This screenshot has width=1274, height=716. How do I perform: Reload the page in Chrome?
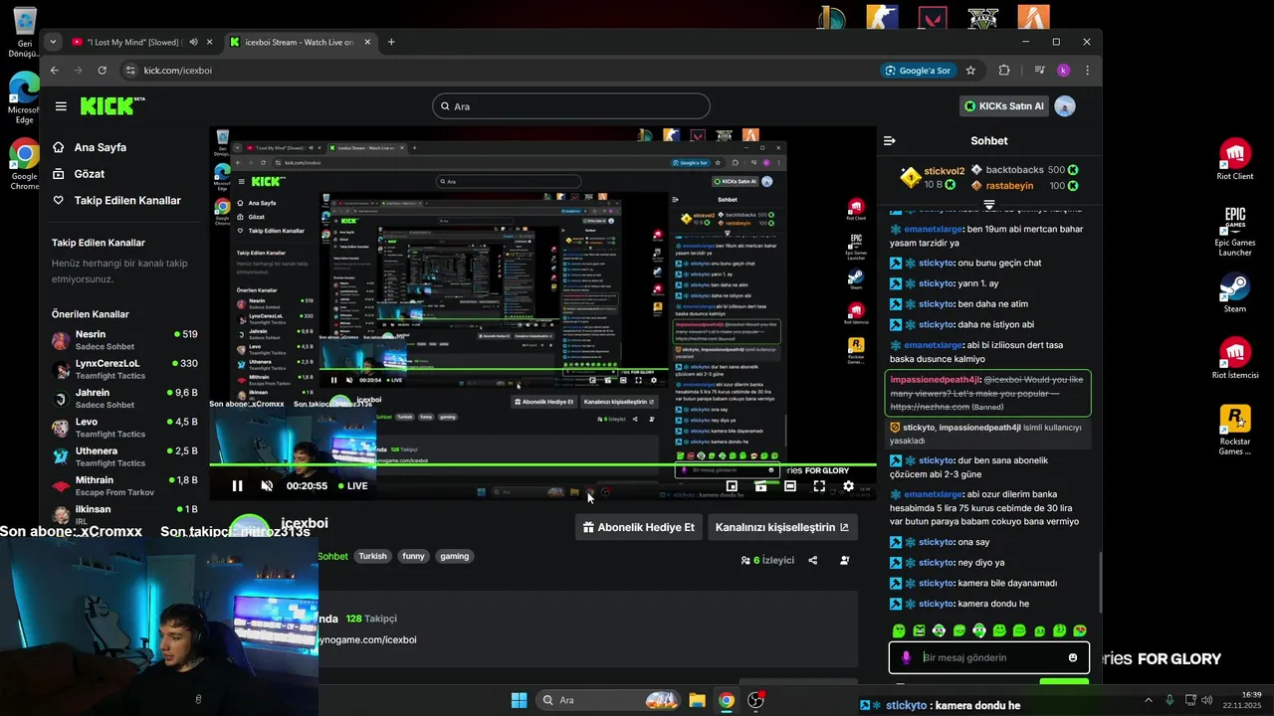coord(102,71)
